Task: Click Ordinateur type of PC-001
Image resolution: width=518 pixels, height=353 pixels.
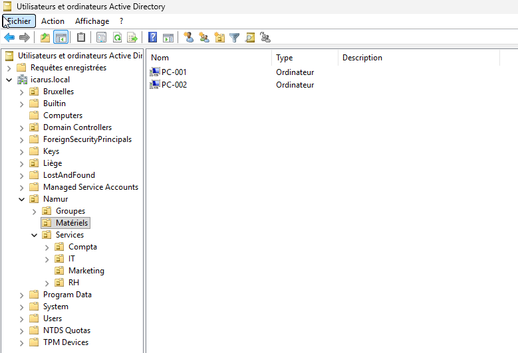Action: click(x=295, y=72)
